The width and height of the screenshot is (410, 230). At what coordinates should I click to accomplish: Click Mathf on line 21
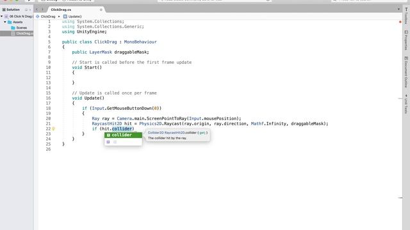tap(258, 123)
